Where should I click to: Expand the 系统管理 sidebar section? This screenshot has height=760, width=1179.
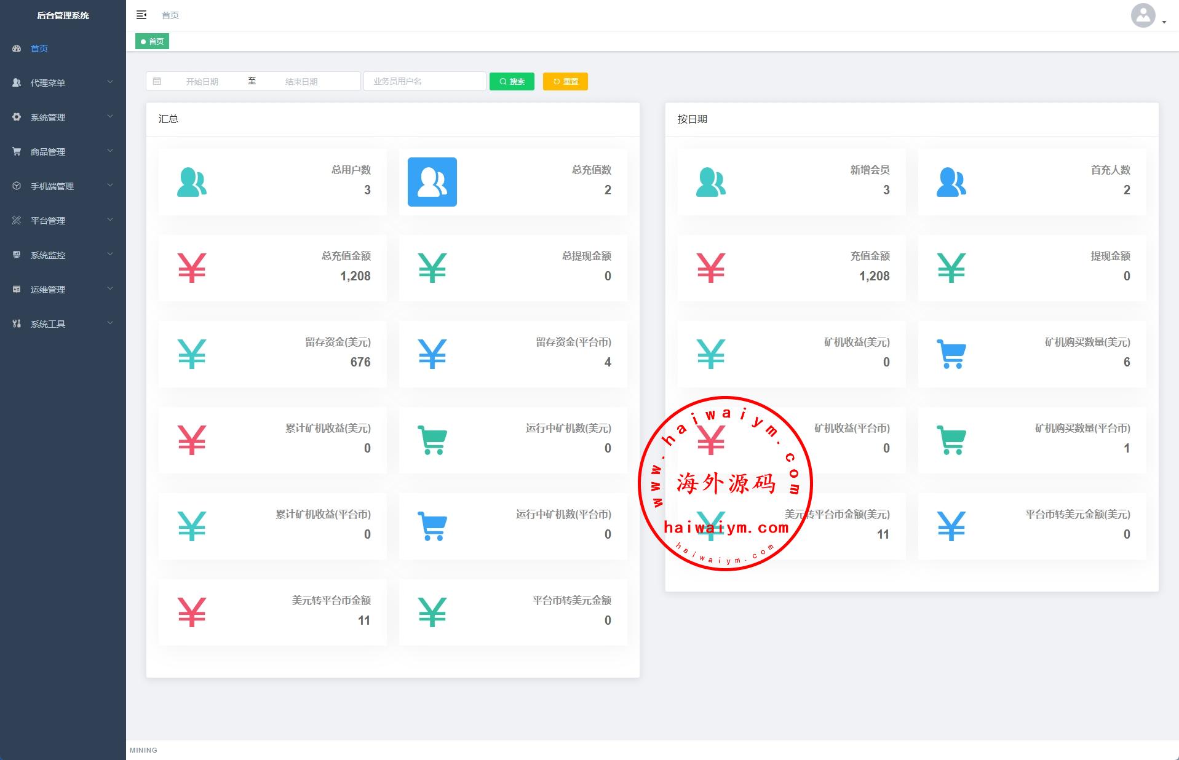coord(63,117)
